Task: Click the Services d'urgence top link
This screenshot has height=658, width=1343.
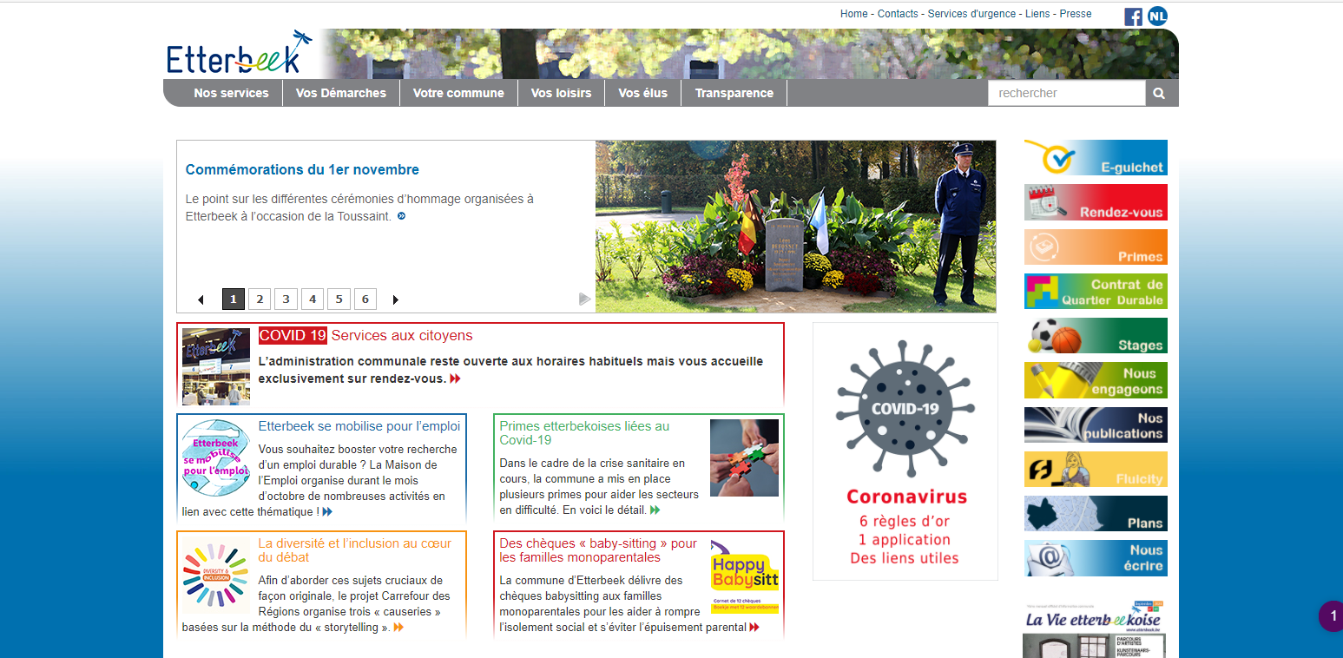Action: tap(973, 14)
